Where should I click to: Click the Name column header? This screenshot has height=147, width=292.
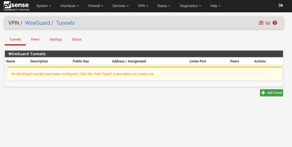coord(11,61)
